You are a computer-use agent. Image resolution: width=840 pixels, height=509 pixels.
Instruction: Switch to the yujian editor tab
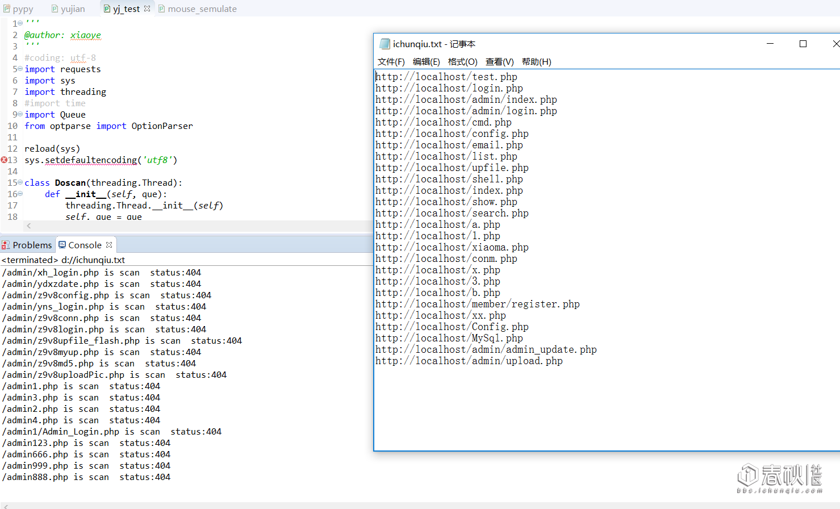click(x=68, y=9)
